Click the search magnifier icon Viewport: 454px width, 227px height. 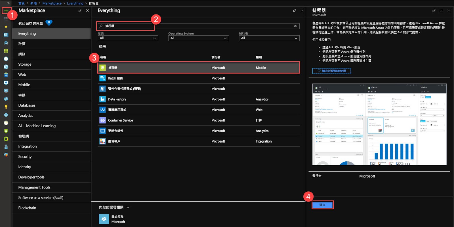tap(101, 26)
